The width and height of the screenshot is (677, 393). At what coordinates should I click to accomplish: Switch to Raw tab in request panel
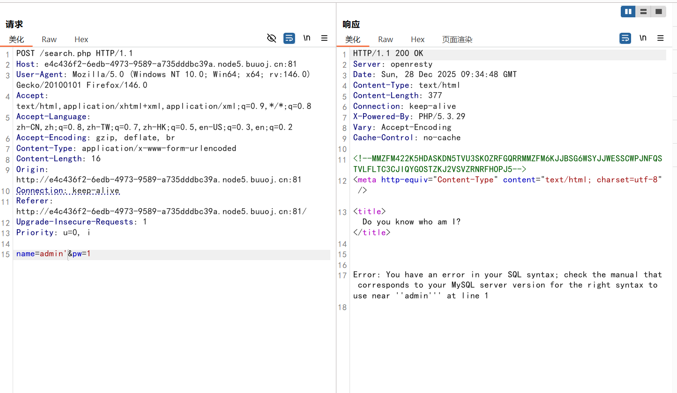[49, 40]
